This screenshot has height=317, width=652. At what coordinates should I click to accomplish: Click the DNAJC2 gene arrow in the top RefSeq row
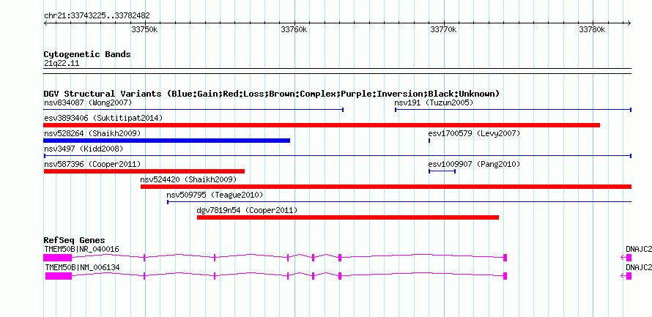(x=626, y=258)
